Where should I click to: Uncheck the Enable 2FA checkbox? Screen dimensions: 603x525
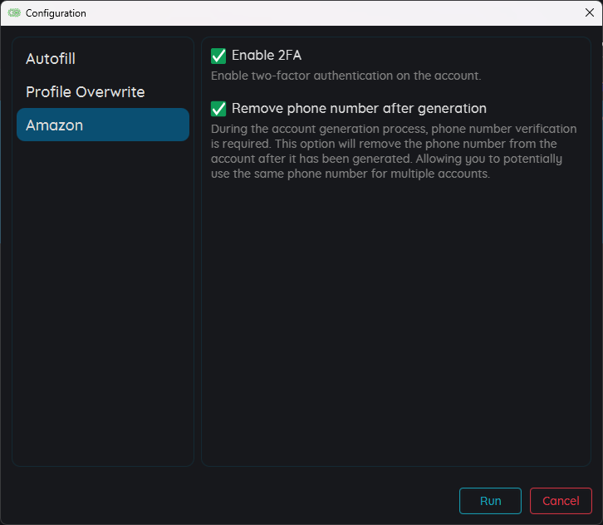click(218, 56)
